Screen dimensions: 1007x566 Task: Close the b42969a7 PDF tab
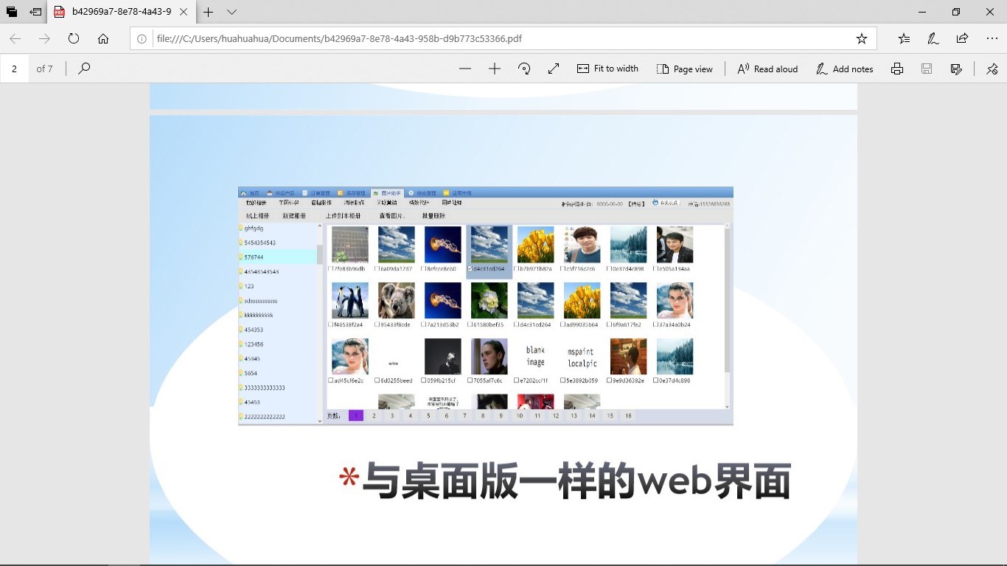pyautogui.click(x=184, y=12)
